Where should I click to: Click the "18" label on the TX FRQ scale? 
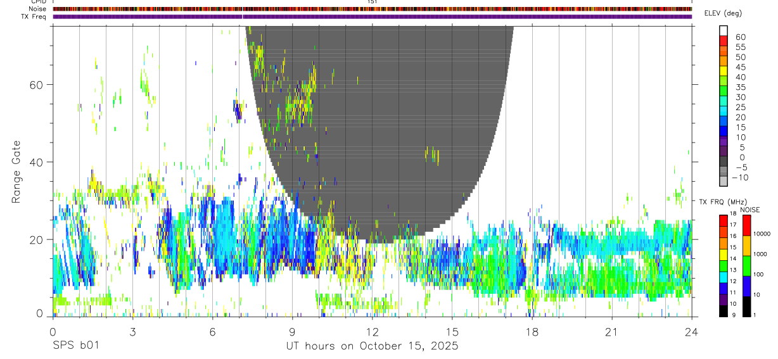732,213
